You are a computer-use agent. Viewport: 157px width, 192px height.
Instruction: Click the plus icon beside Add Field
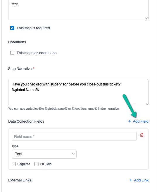pyautogui.click(x=130, y=121)
